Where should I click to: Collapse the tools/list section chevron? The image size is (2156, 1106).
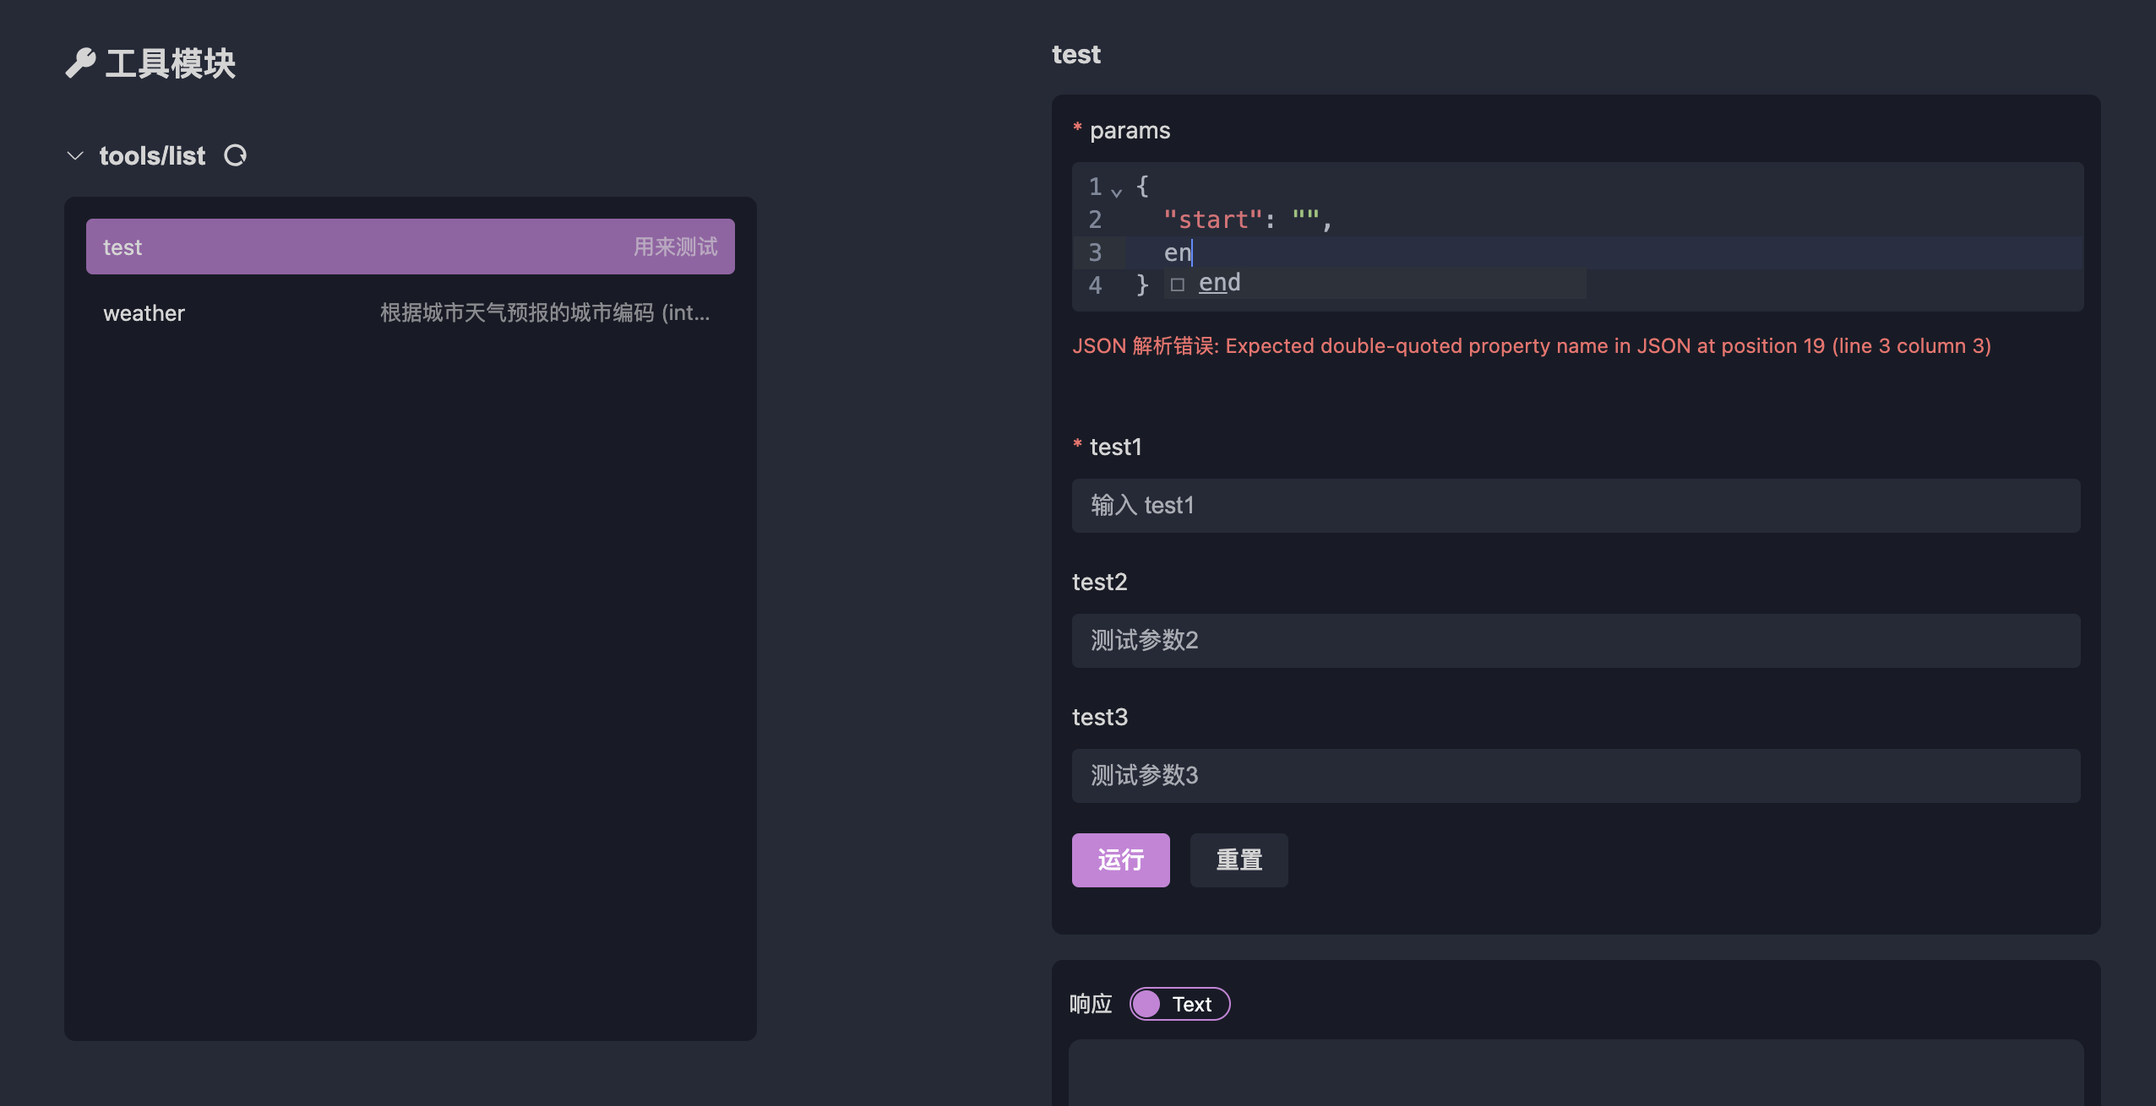click(x=75, y=155)
